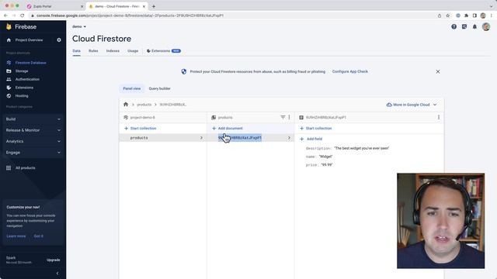The image size is (497, 279).
Task: Click Upgrade plan button
Action: tap(54, 260)
